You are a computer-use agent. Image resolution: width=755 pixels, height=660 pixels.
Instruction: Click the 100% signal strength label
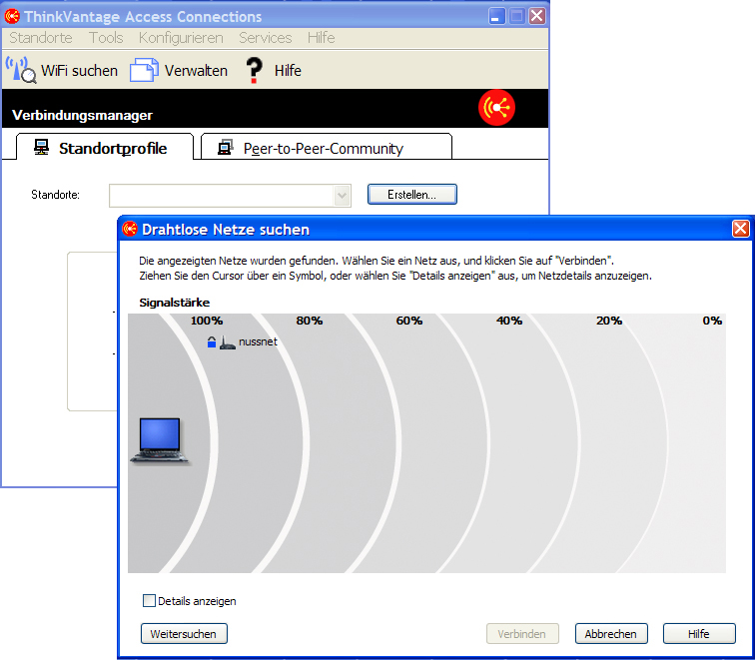[207, 321]
